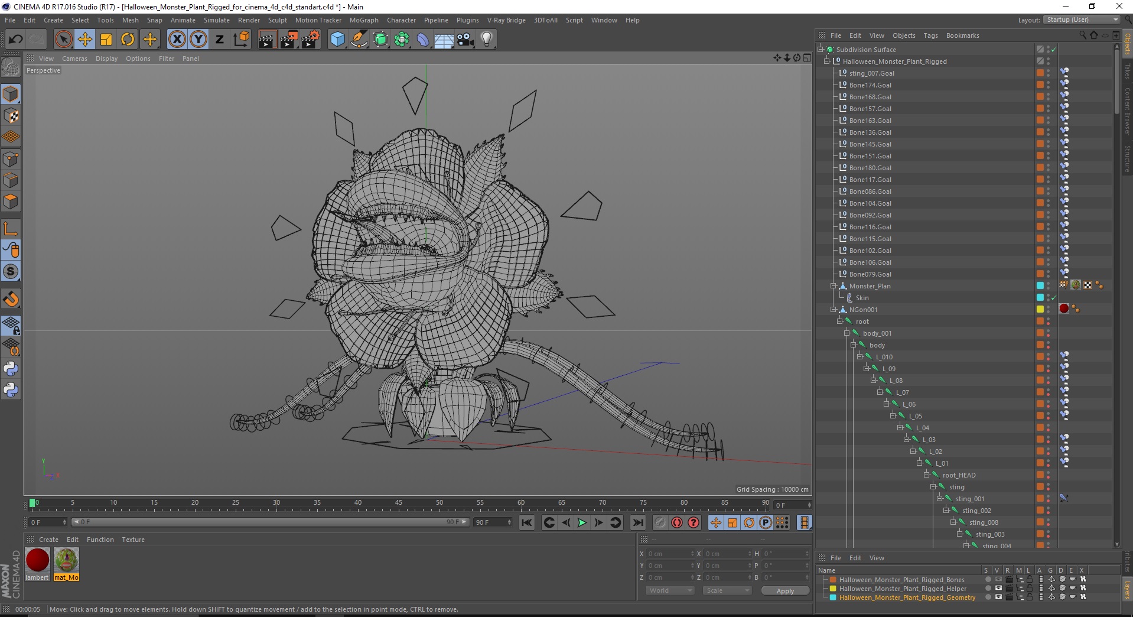Open the viewport Display menu
1133x617 pixels.
click(106, 59)
